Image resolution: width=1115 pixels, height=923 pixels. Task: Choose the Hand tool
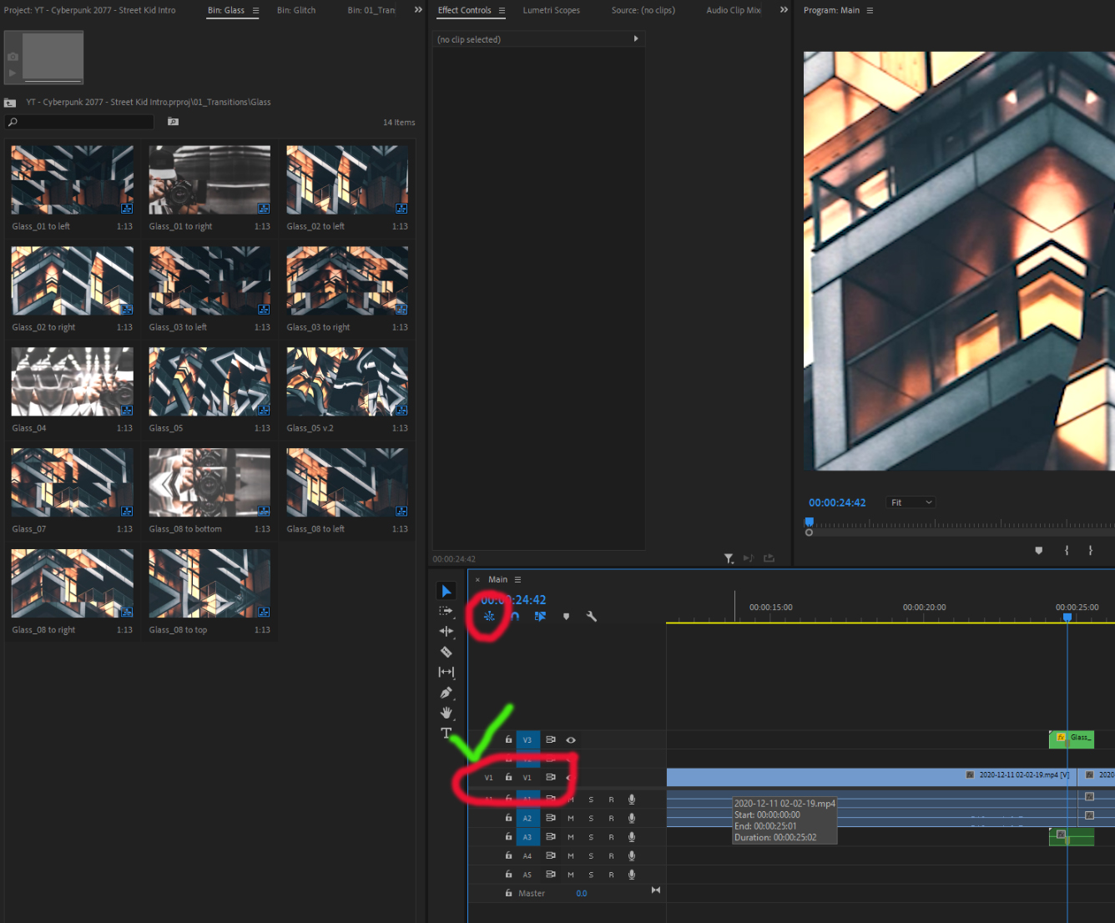coord(447,713)
